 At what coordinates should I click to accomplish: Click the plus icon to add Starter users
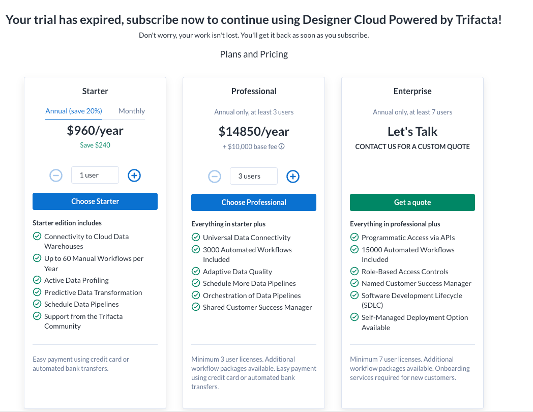[134, 175]
